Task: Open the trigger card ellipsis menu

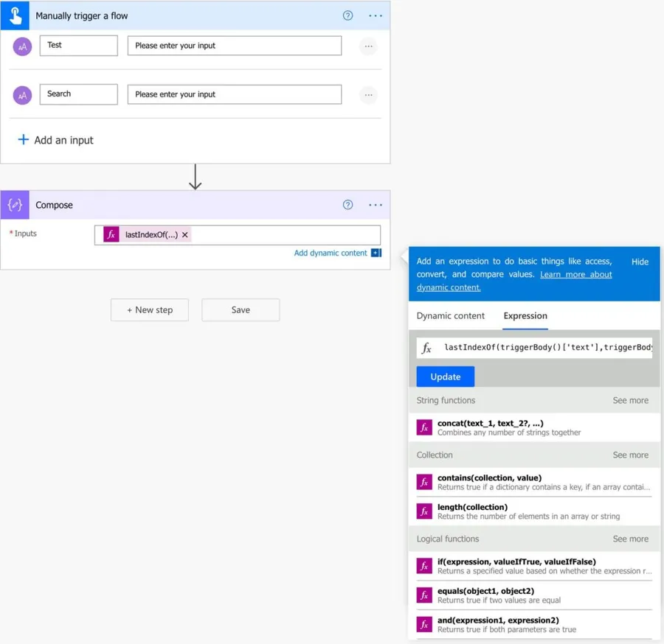Action: point(376,15)
